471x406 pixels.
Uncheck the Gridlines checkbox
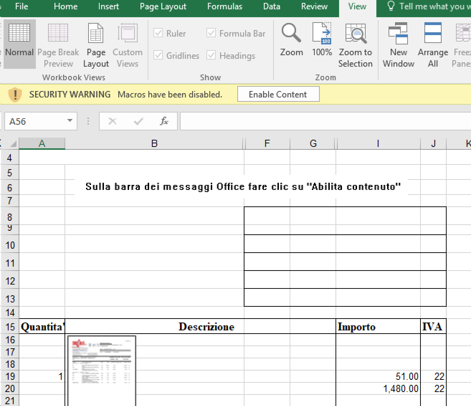[159, 56]
